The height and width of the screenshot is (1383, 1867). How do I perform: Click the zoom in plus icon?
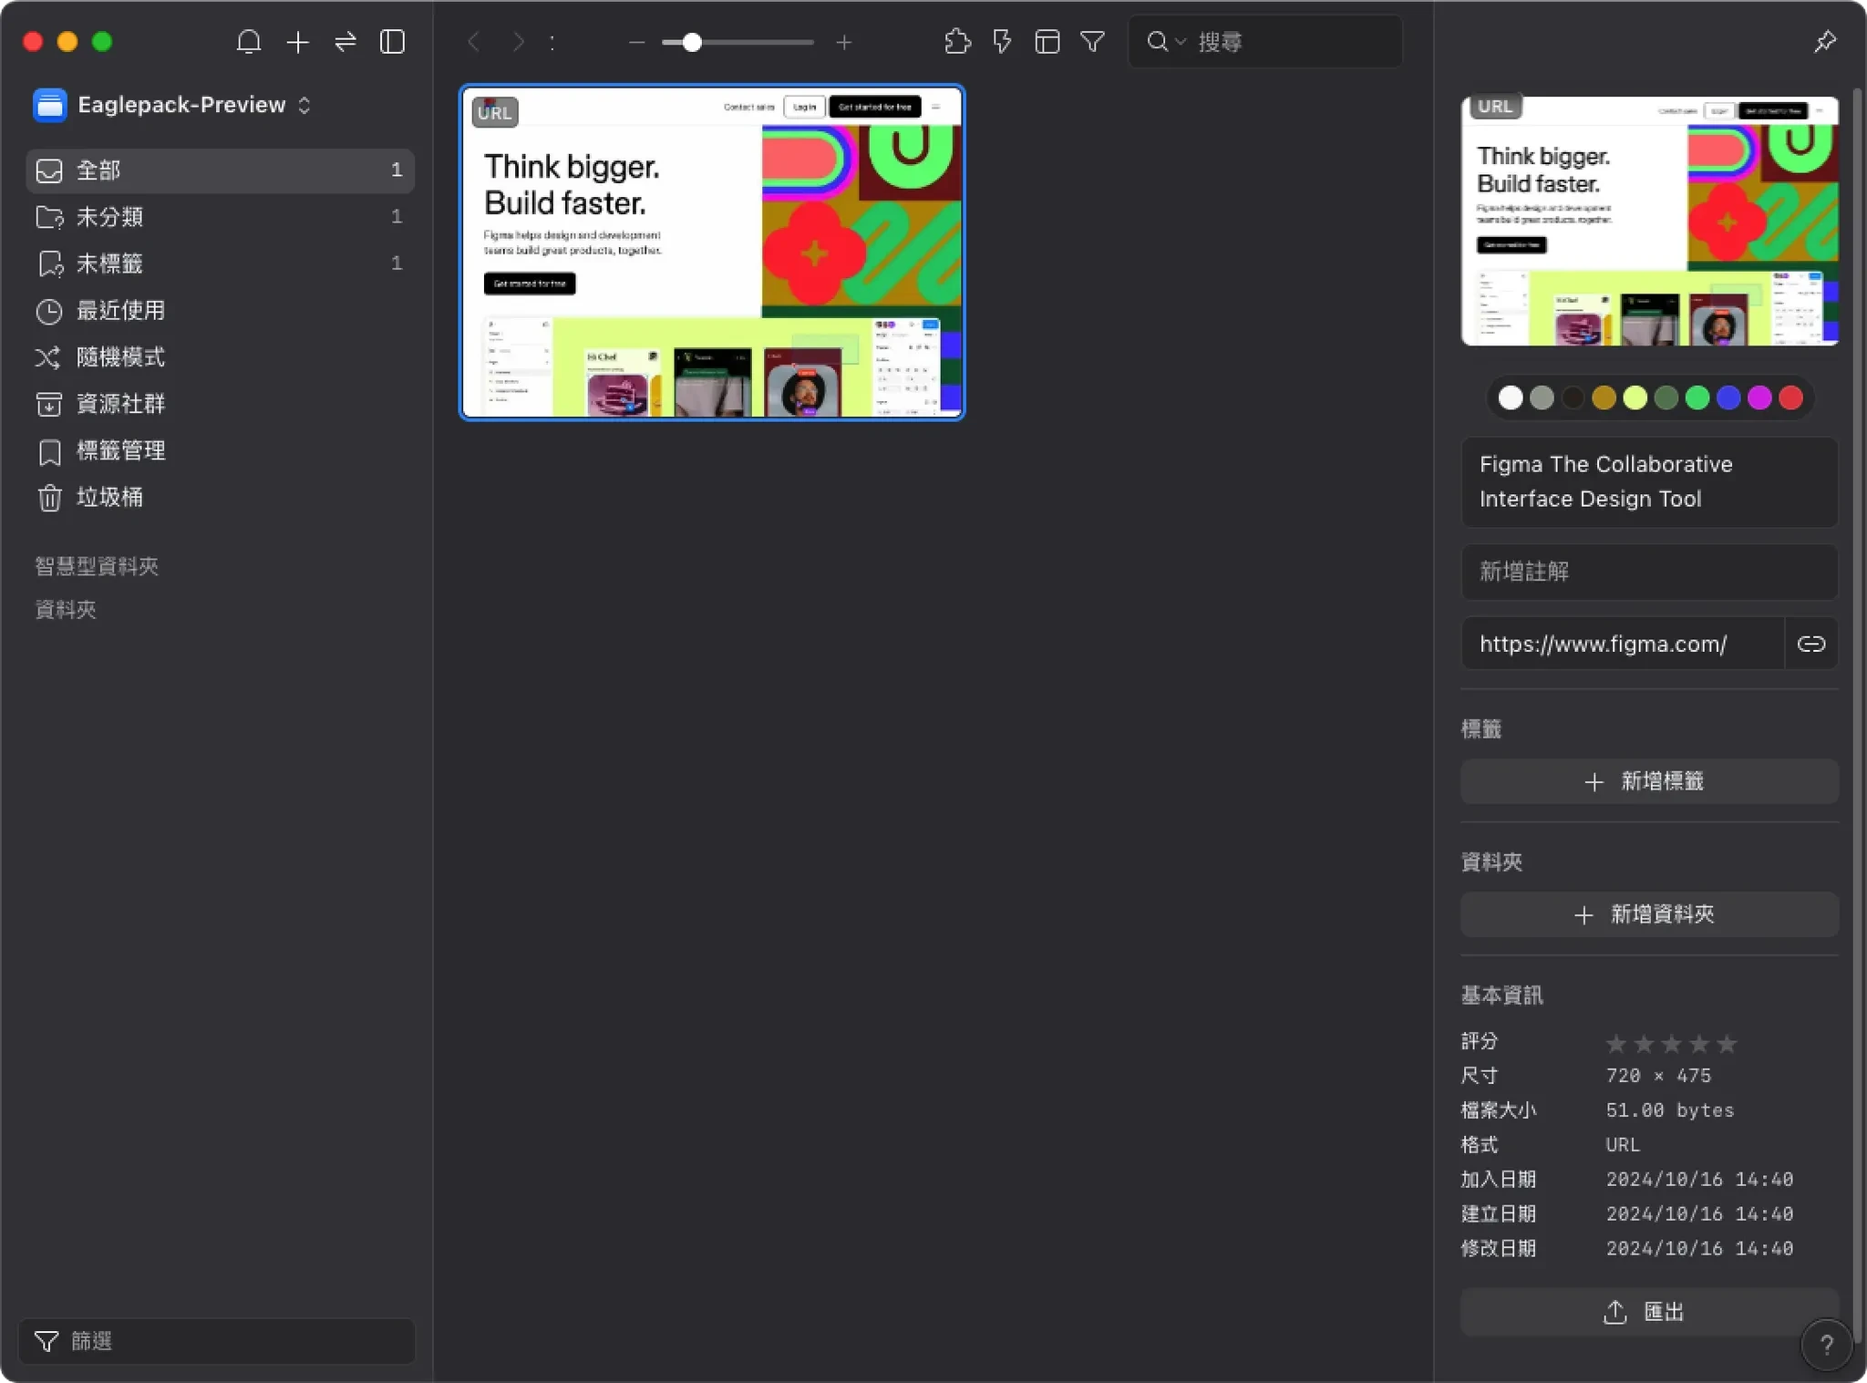pos(844,42)
